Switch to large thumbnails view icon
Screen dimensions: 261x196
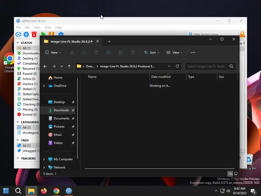pos(236,174)
